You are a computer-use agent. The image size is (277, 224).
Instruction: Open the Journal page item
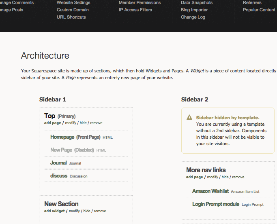pyautogui.click(x=58, y=163)
